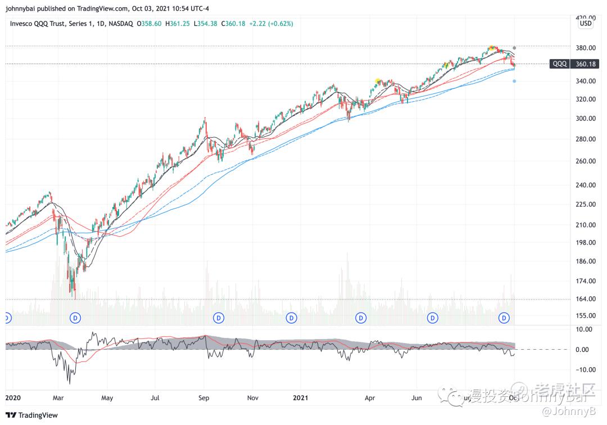Click the 2021 label on the time axis

(x=300, y=398)
